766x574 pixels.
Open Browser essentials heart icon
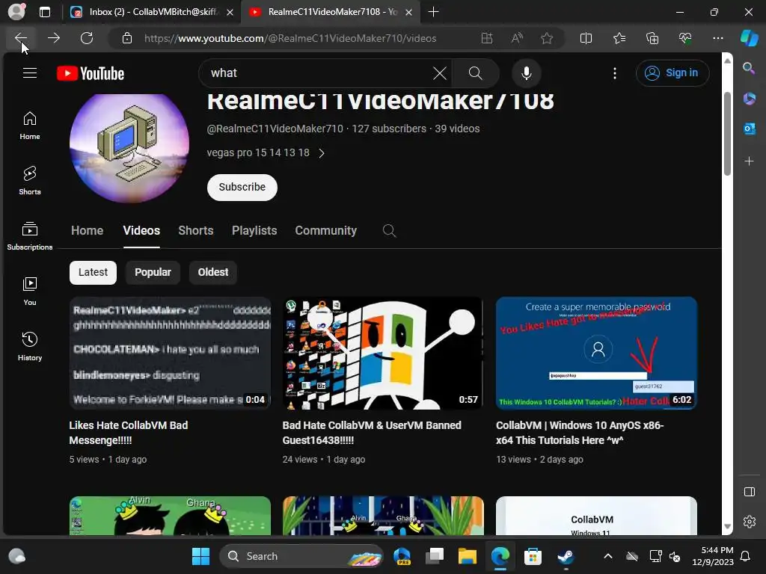coord(685,38)
